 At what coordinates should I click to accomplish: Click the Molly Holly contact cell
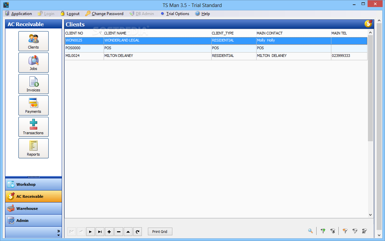[x=294, y=41]
